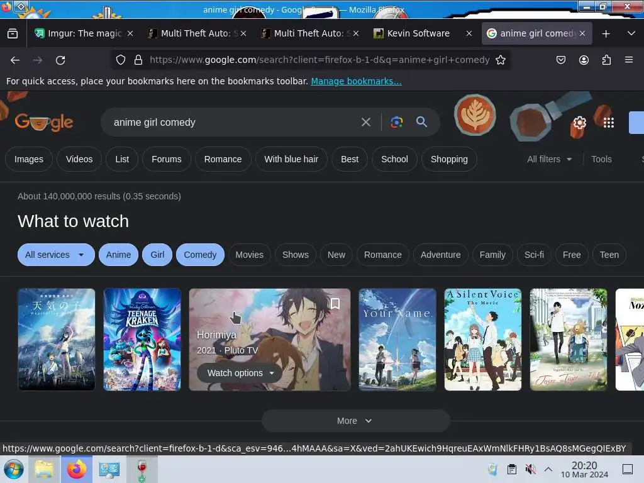Open a new tab with plus button
Screen dimensions: 644x483
pyautogui.click(x=606, y=34)
